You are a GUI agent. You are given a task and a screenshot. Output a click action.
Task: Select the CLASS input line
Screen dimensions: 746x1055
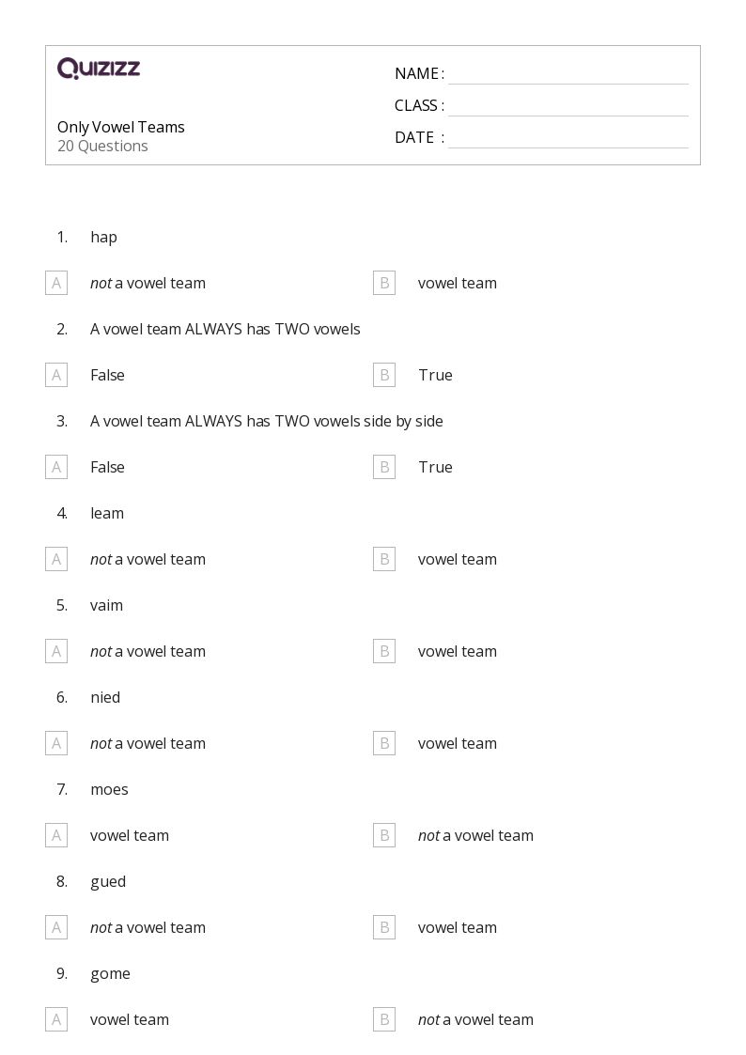pyautogui.click(x=568, y=106)
